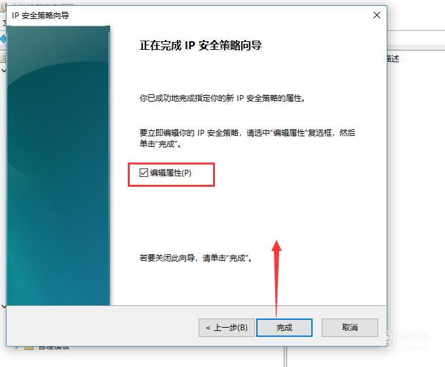The height and width of the screenshot is (367, 445).
Task: Go back with the 上一步(B) button
Action: point(227,328)
